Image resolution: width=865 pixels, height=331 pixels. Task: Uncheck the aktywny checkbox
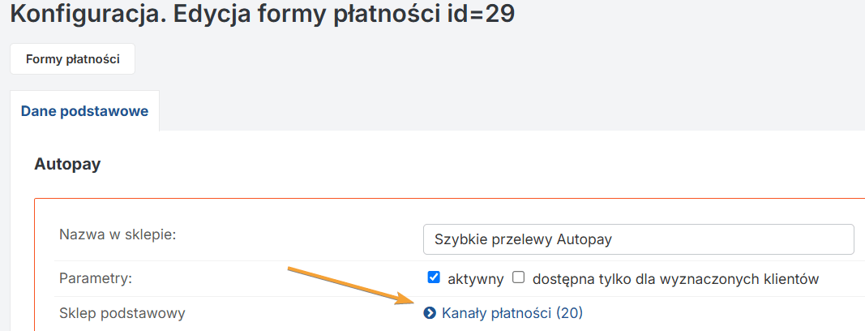(434, 277)
